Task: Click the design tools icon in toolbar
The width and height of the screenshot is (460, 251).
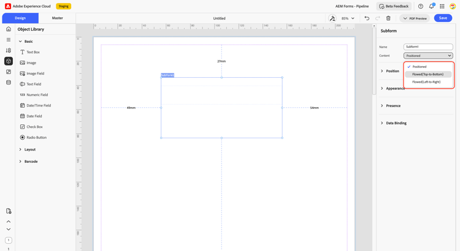Action: [x=332, y=18]
